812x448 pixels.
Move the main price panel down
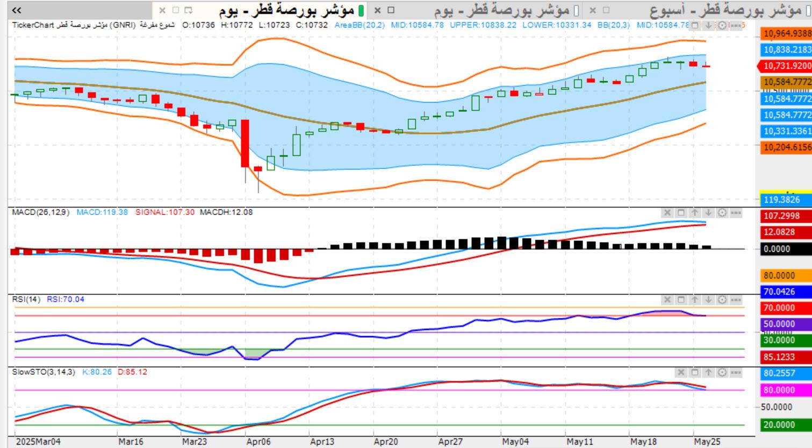[x=708, y=25]
